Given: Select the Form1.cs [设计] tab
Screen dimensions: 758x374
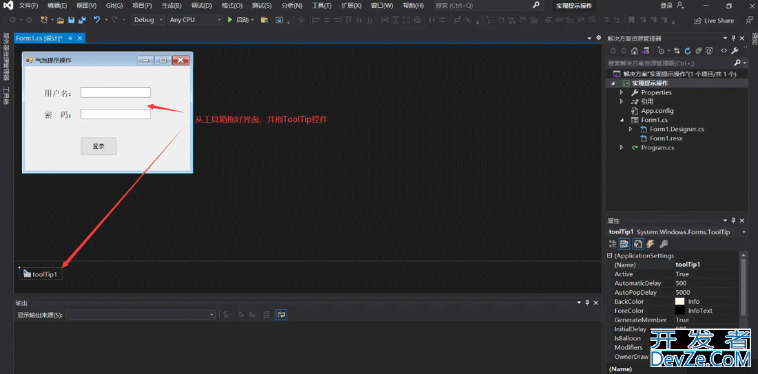Looking at the screenshot, I should tap(39, 38).
